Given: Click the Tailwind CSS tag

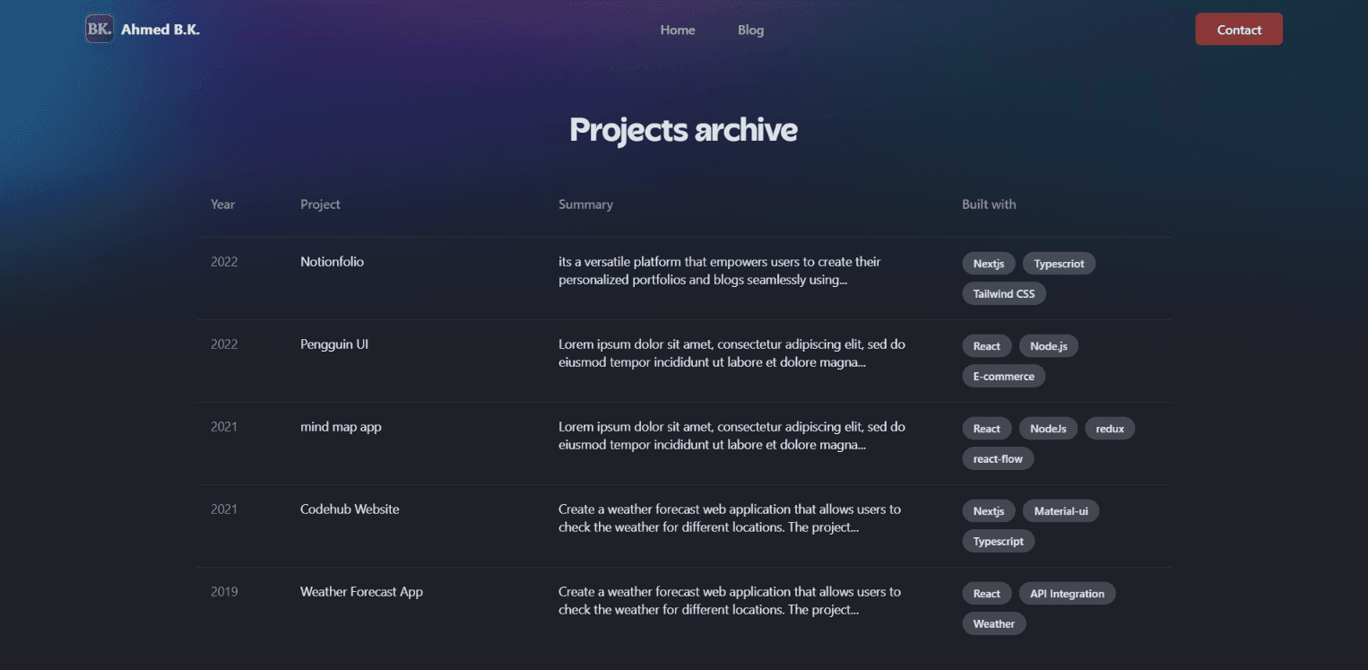Looking at the screenshot, I should [1004, 293].
